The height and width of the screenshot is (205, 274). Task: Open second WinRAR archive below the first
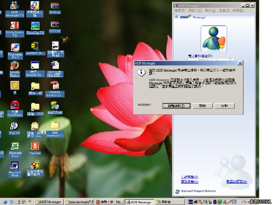[55, 27]
